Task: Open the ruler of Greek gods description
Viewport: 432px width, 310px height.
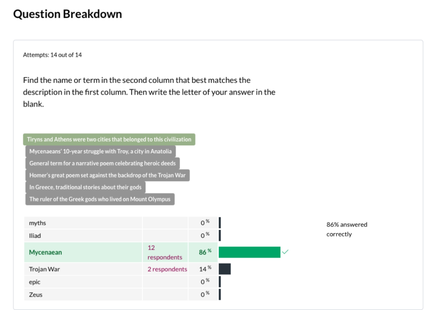Action: (x=100, y=199)
